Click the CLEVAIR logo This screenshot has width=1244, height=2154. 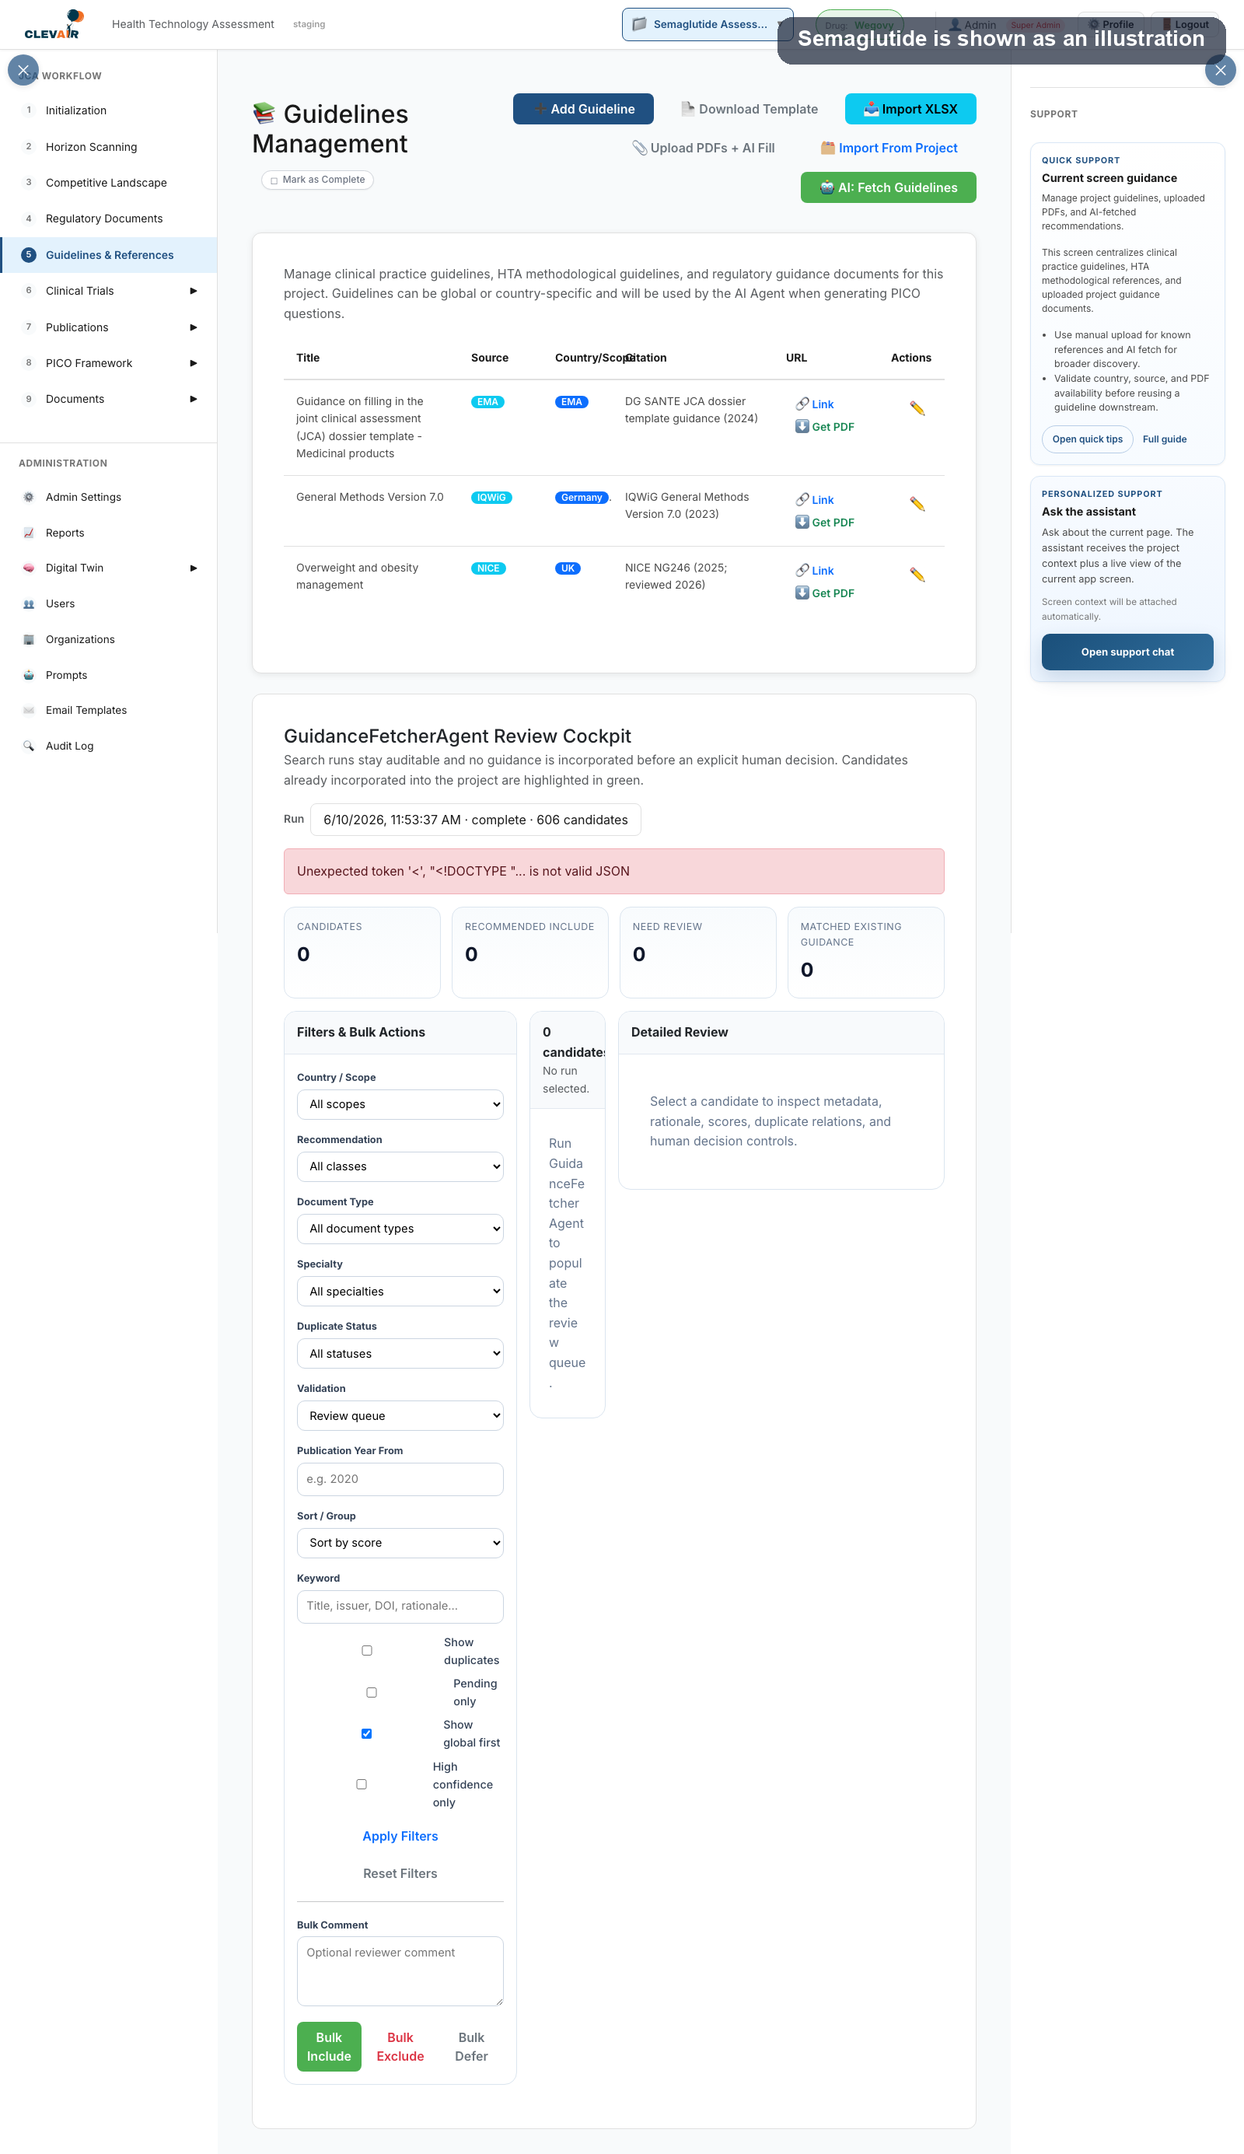coord(54,24)
